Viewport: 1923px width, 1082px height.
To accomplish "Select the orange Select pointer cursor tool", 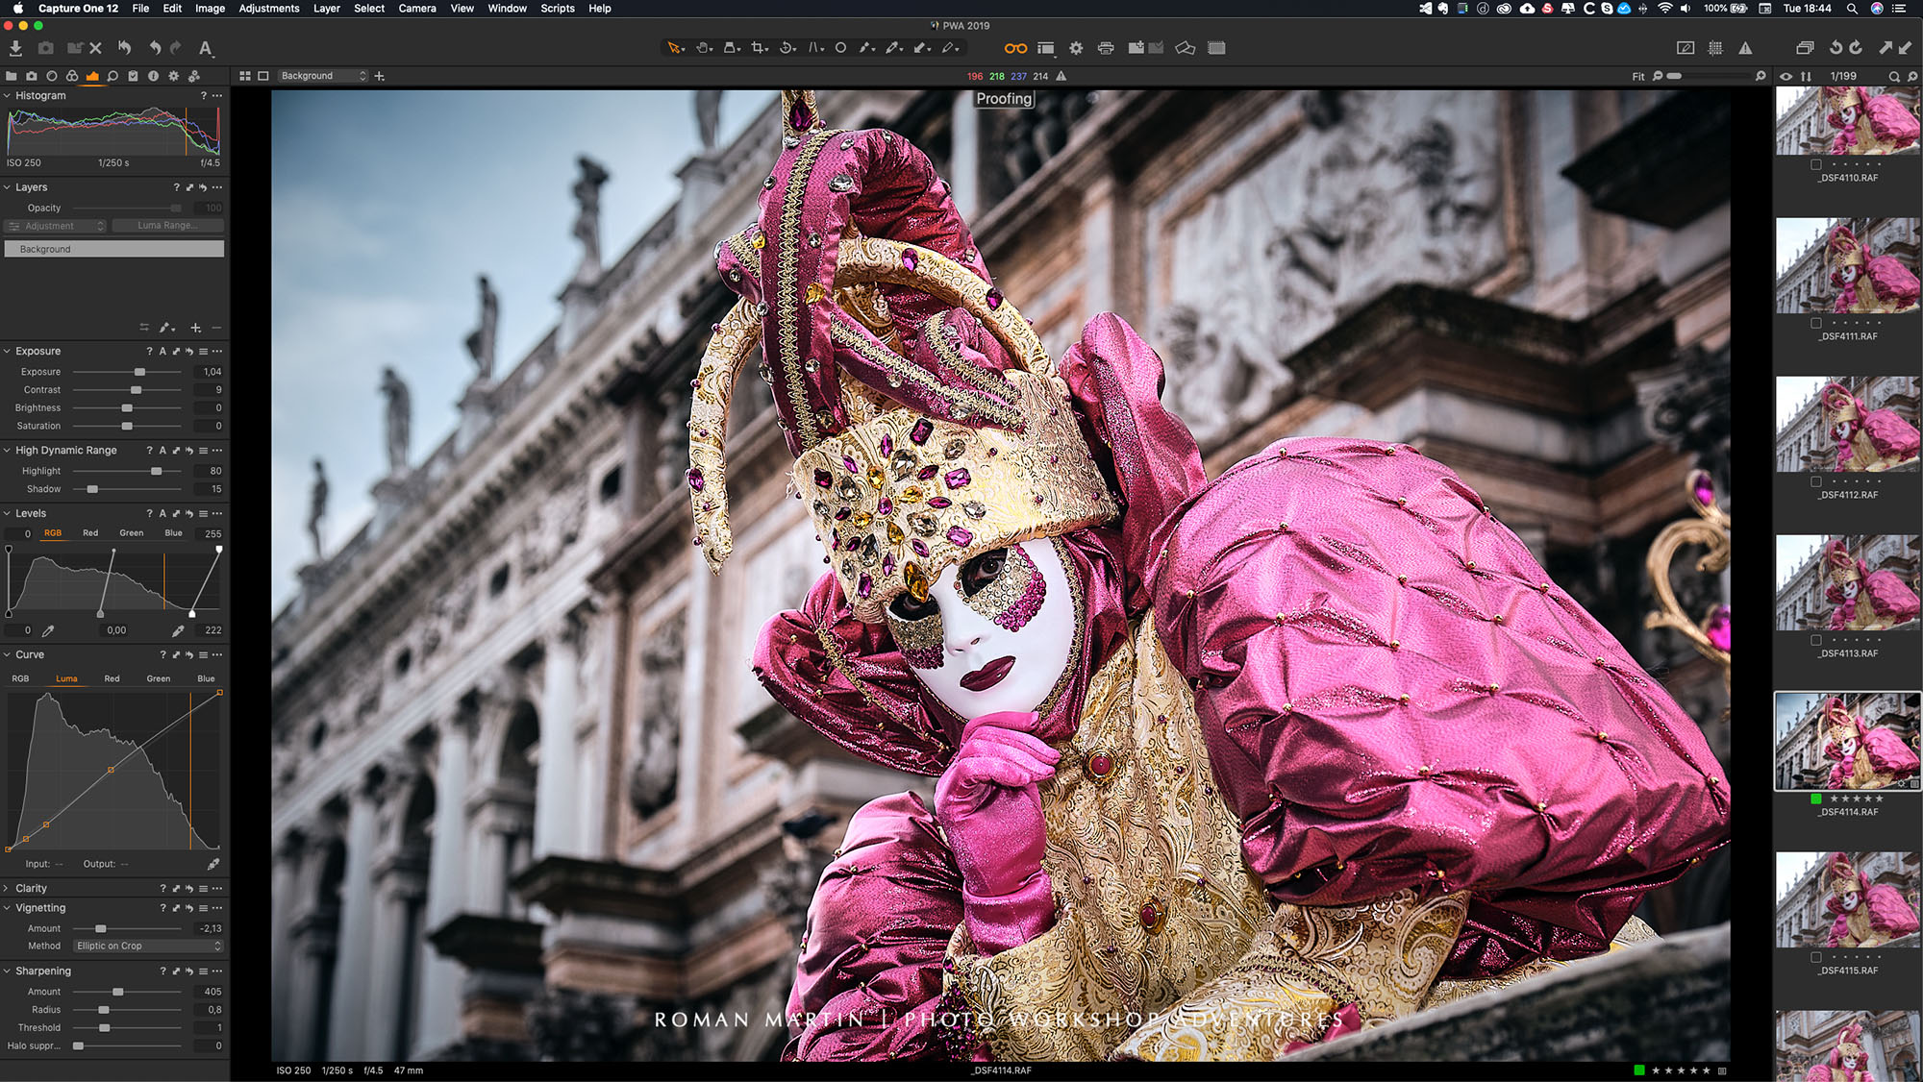I will pyautogui.click(x=676, y=48).
